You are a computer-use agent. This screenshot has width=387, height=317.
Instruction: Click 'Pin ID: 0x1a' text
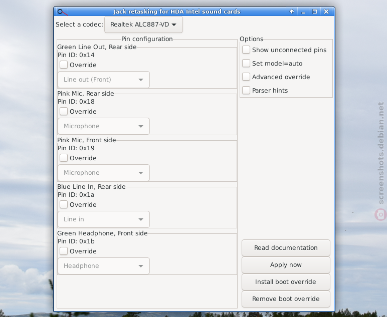click(76, 195)
